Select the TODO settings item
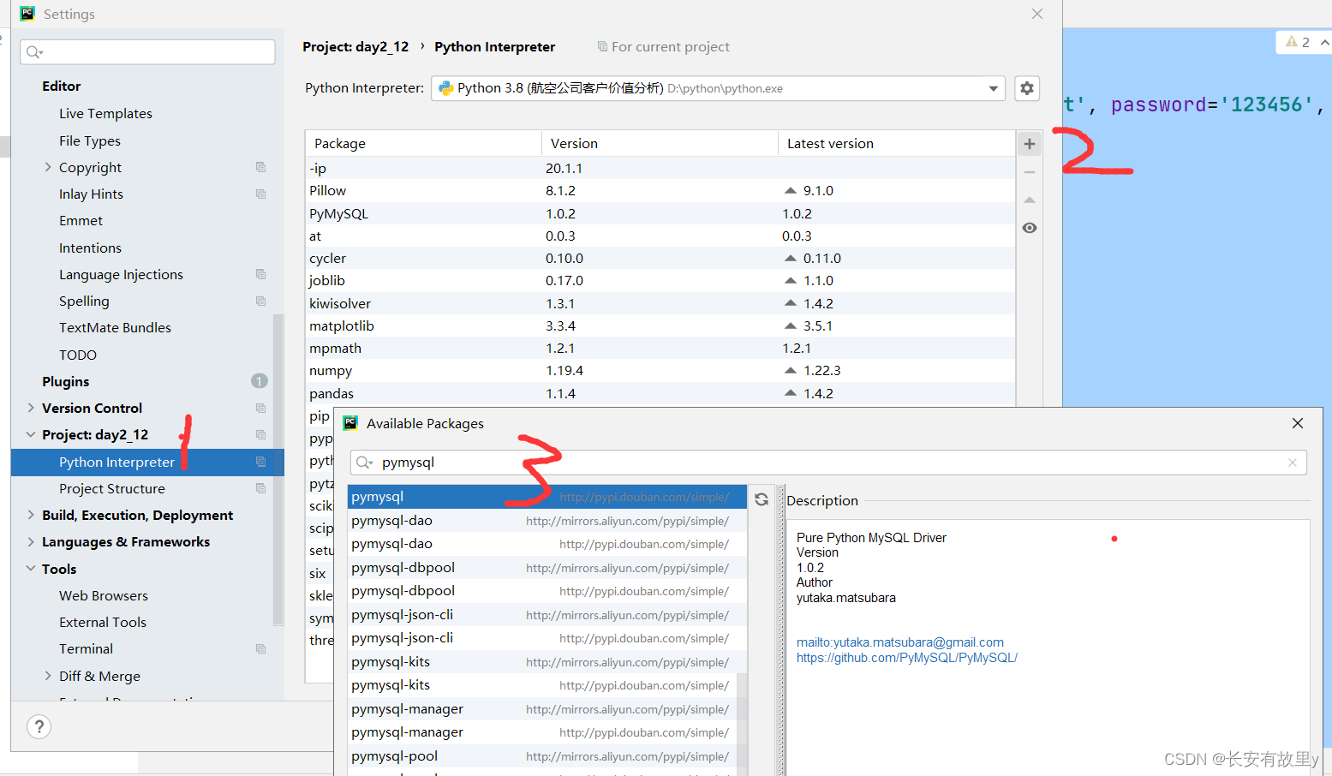This screenshot has width=1332, height=776. [78, 355]
